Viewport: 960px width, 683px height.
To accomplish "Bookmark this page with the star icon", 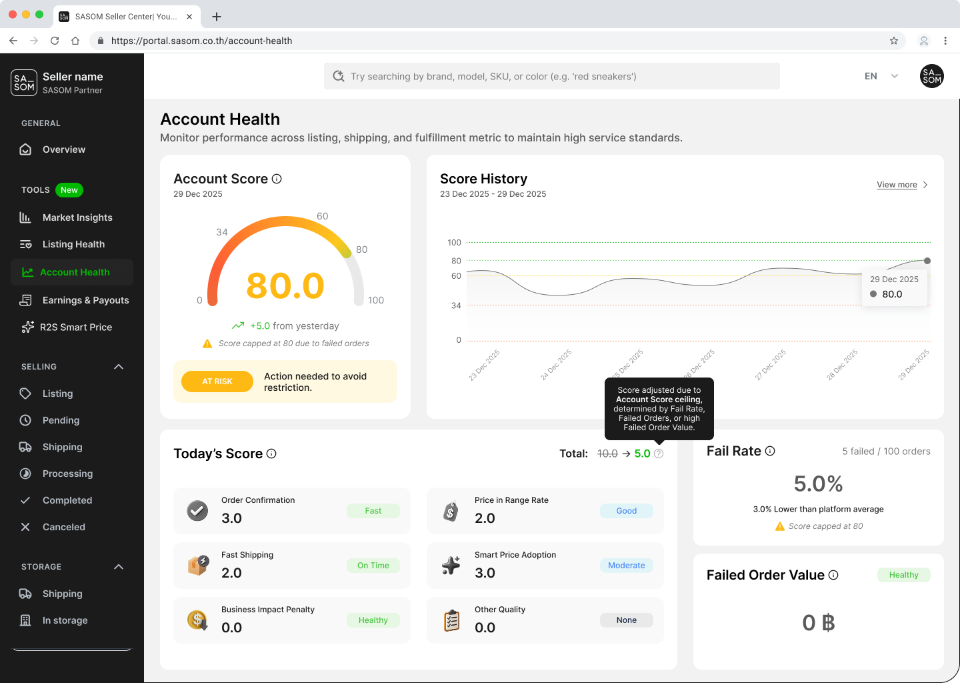I will click(x=894, y=41).
